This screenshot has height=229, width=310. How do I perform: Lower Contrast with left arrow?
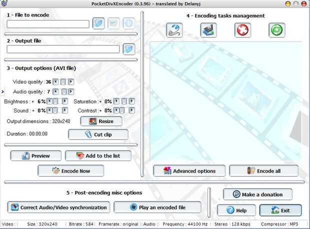[116, 110]
